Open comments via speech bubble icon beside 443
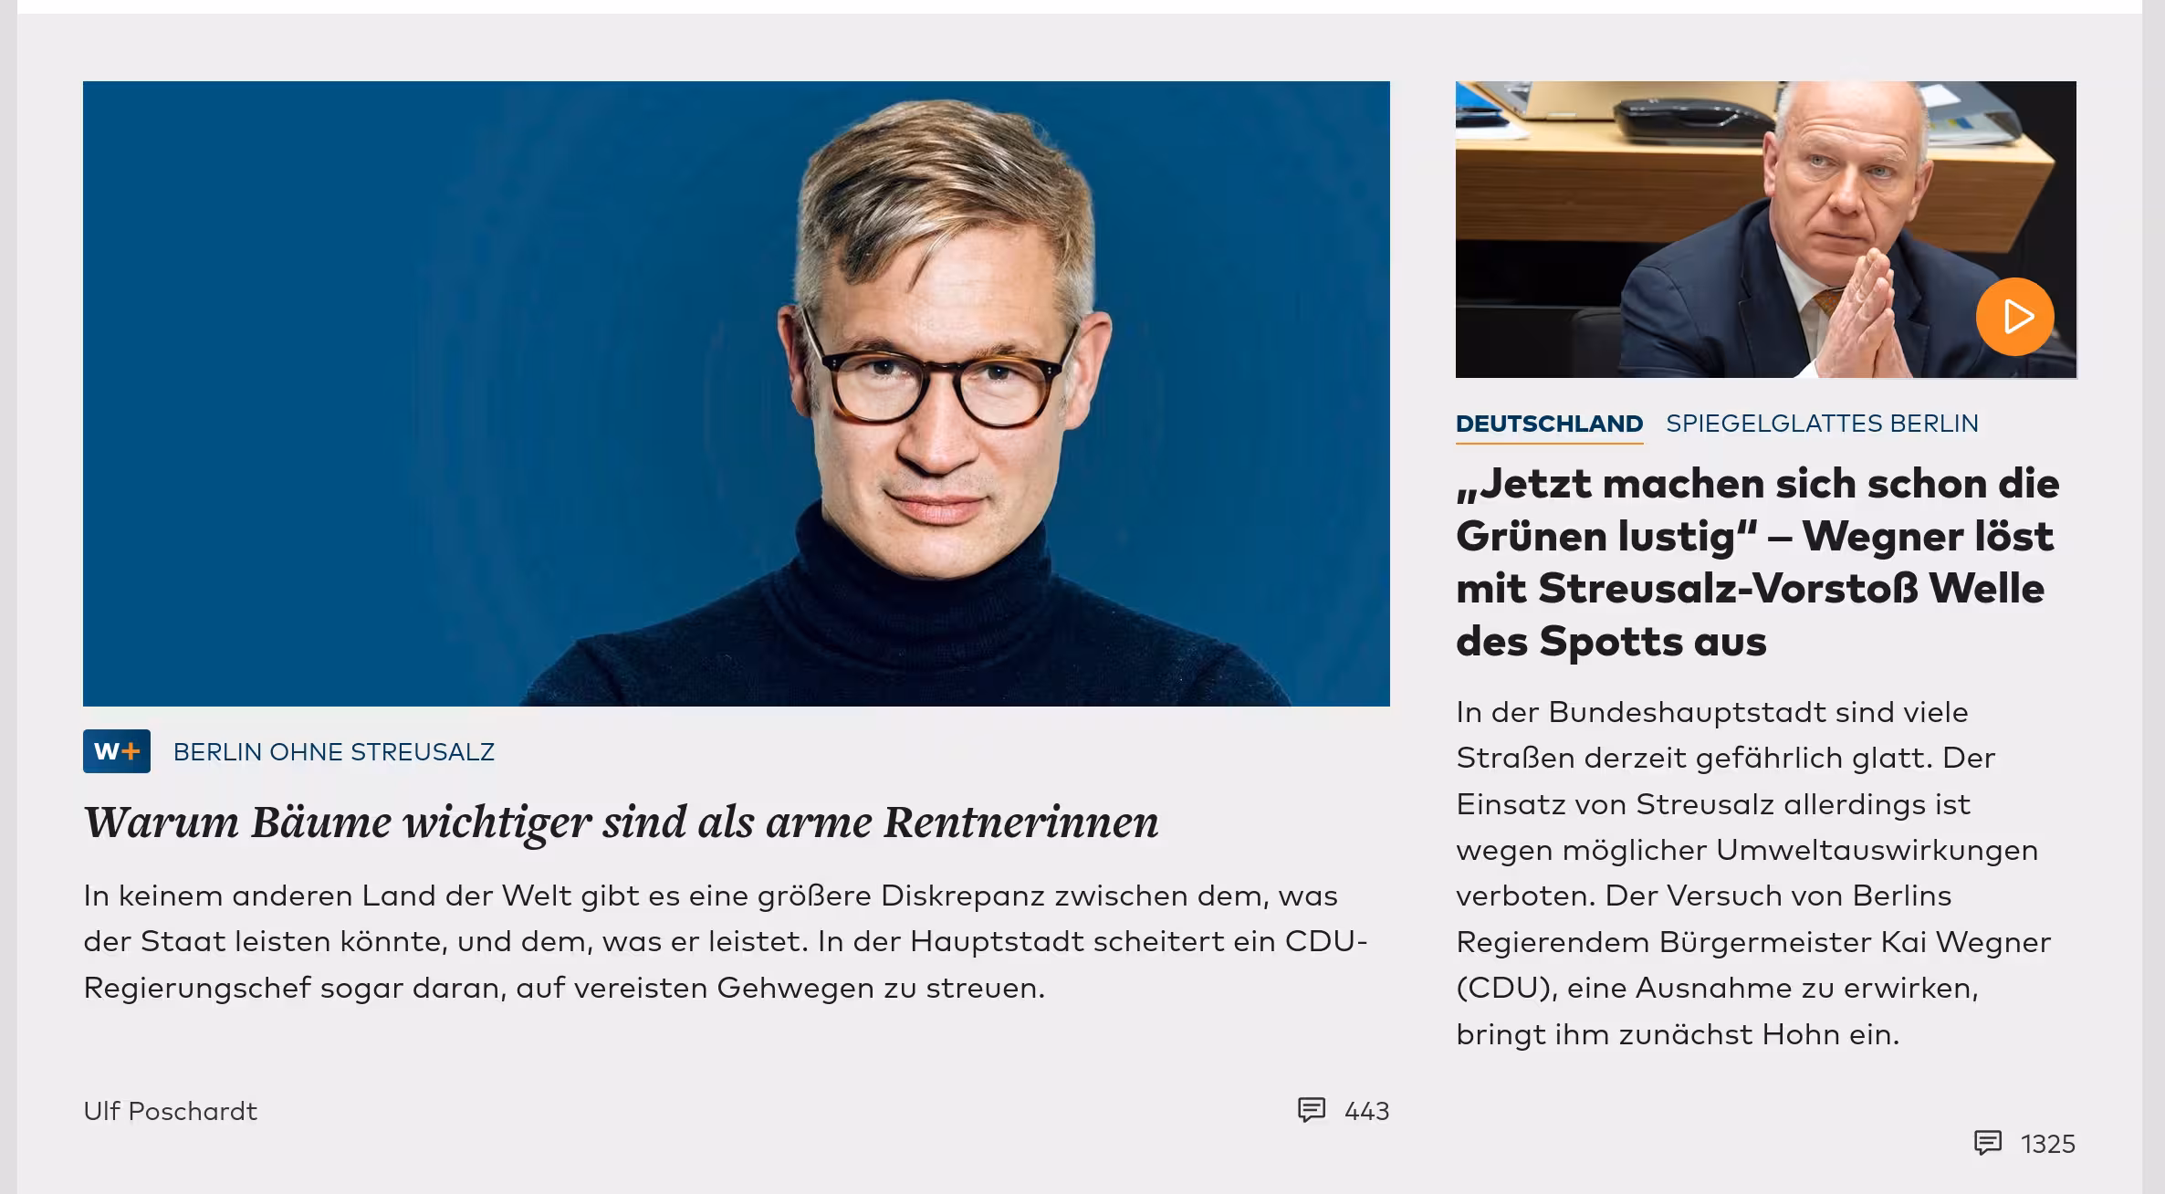The width and height of the screenshot is (2165, 1194). tap(1312, 1110)
